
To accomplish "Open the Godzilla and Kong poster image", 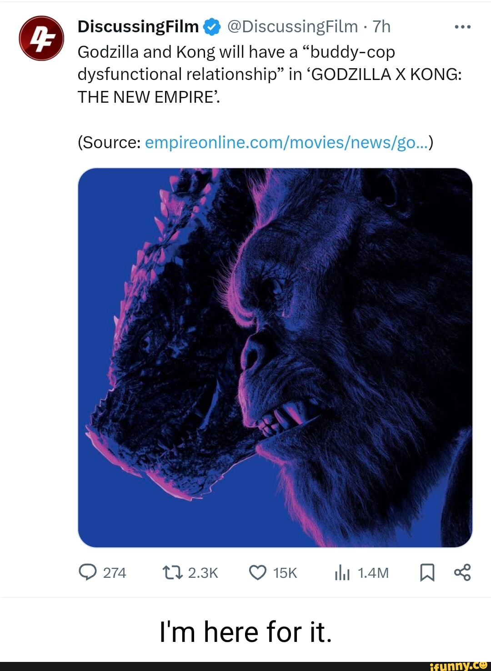I will [x=275, y=357].
